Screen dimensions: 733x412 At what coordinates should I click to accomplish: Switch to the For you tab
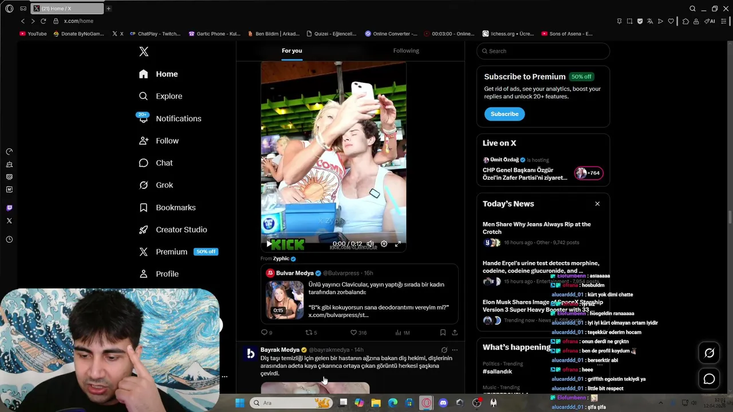pos(291,50)
